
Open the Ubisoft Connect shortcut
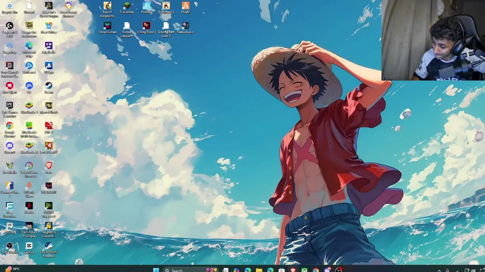tap(29, 170)
